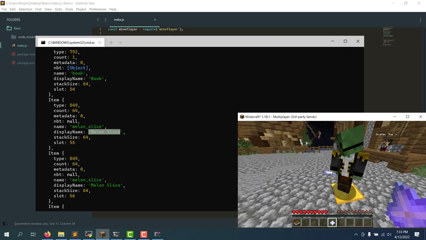Image resolution: width=426 pixels, height=240 pixels.
Task: Open the Selection menu
Action: click(25, 9)
